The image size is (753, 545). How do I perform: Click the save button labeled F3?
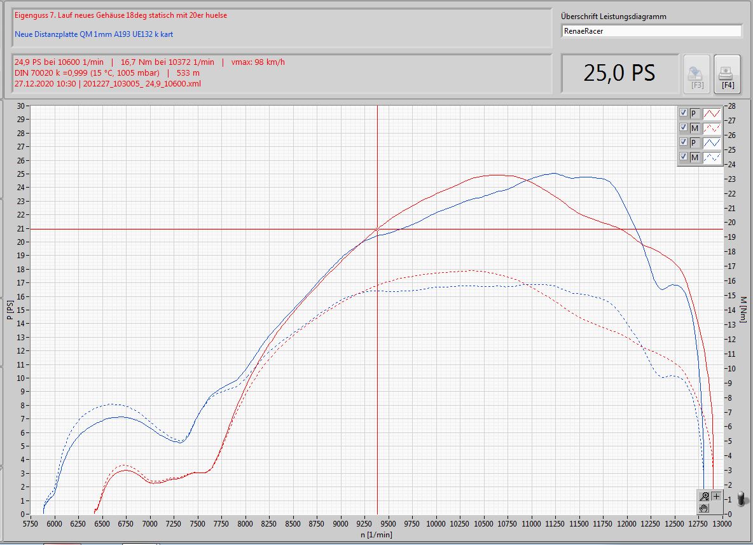tap(697, 74)
